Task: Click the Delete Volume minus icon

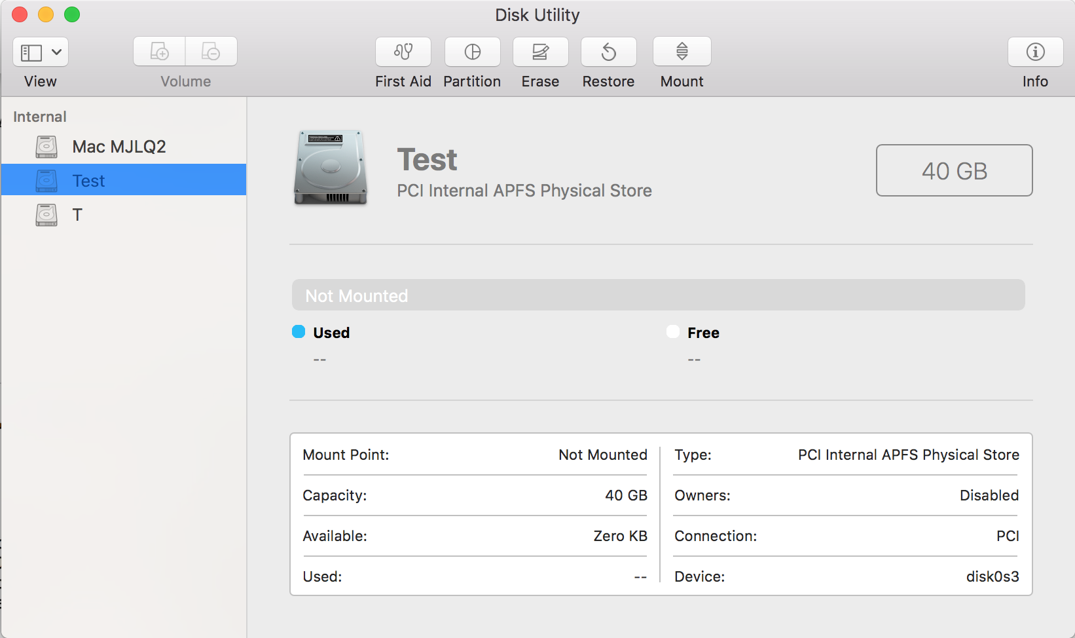Action: point(211,52)
